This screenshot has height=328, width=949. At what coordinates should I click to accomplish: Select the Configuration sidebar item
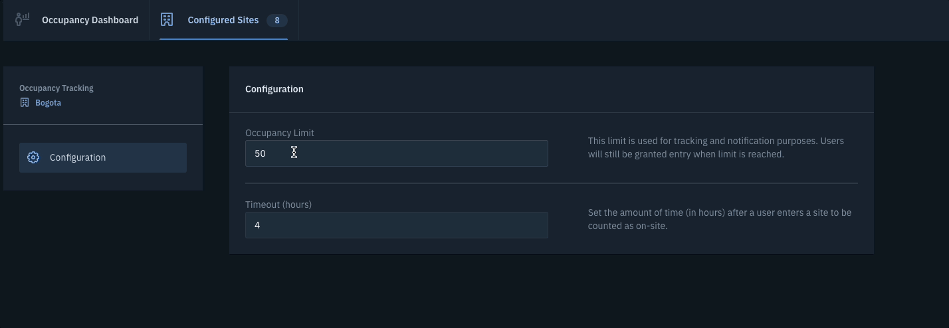(103, 157)
